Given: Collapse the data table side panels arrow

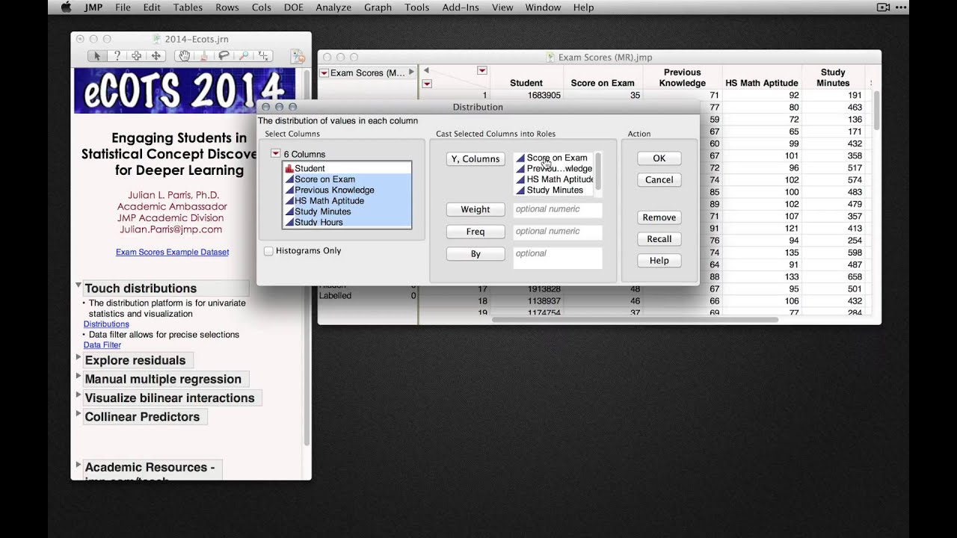Looking at the screenshot, I should point(426,70).
